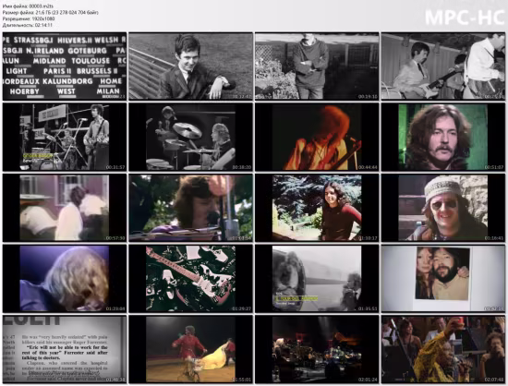Open thumbnail at 00:31:57, band on stage
The image size is (508, 386).
65,137
